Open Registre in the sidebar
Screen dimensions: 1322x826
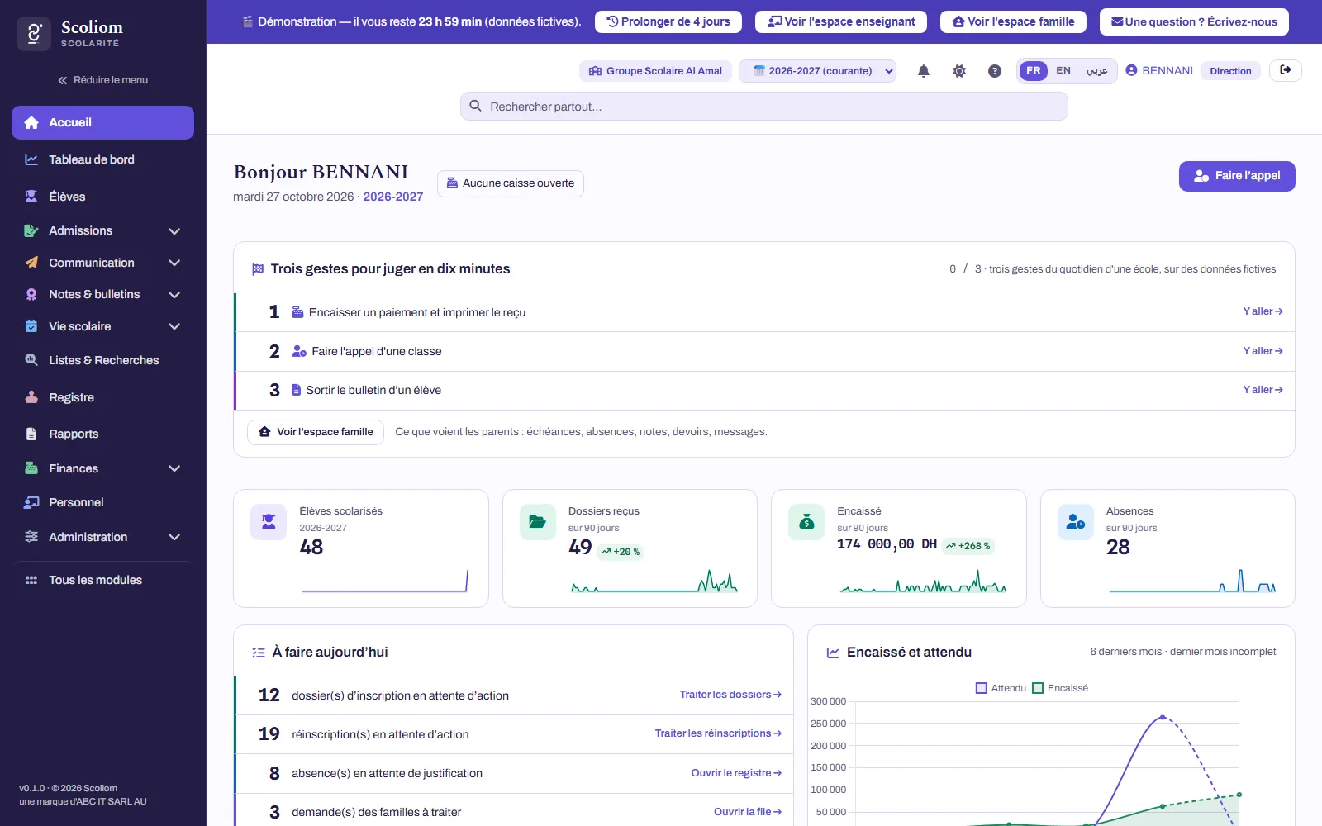tap(102, 397)
